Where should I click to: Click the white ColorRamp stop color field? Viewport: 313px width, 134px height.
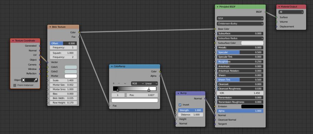click(x=135, y=100)
